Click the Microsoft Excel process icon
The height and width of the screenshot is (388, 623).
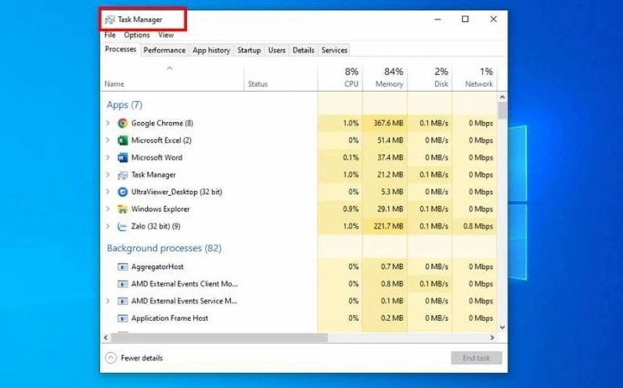point(122,140)
